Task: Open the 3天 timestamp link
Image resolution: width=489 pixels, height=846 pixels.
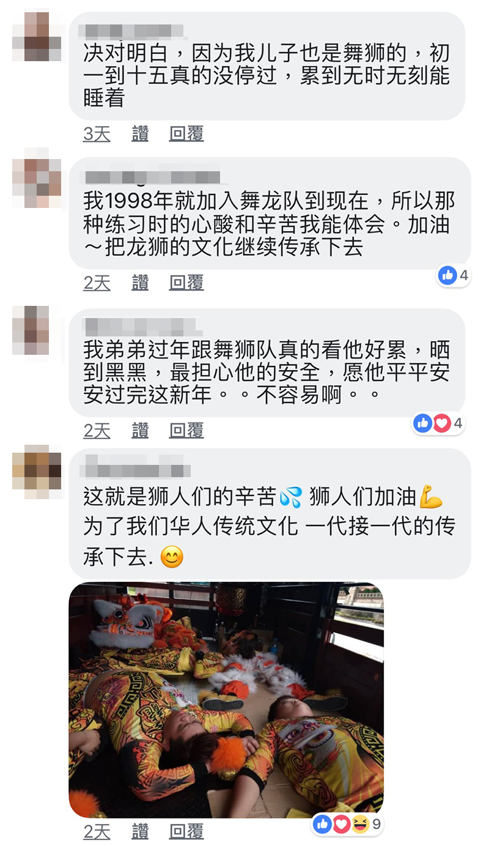Action: pyautogui.click(x=97, y=134)
